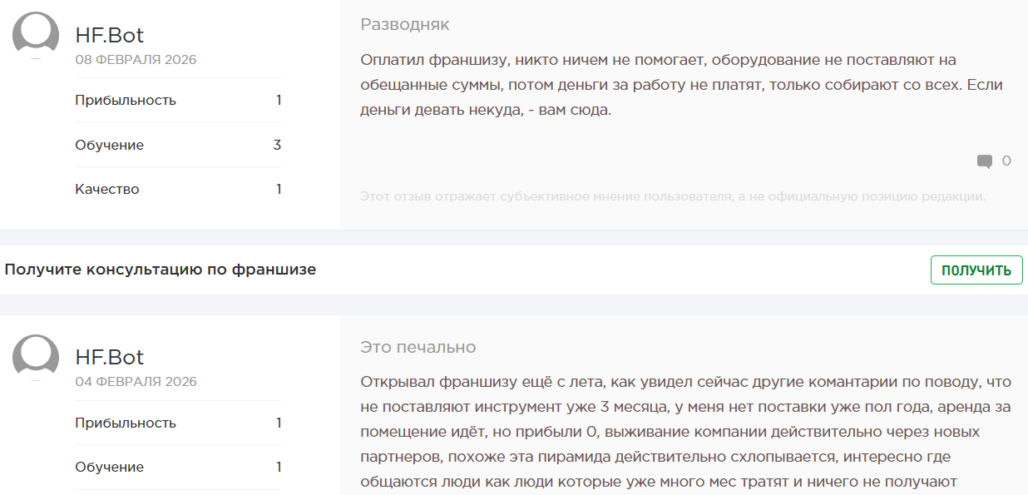Click the HF.Bot avatar on the bottom review
Image resolution: width=1028 pixels, height=495 pixels.
[x=34, y=358]
